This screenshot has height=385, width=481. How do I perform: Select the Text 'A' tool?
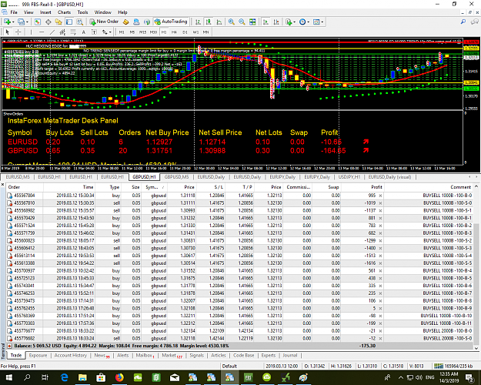coord(83,32)
